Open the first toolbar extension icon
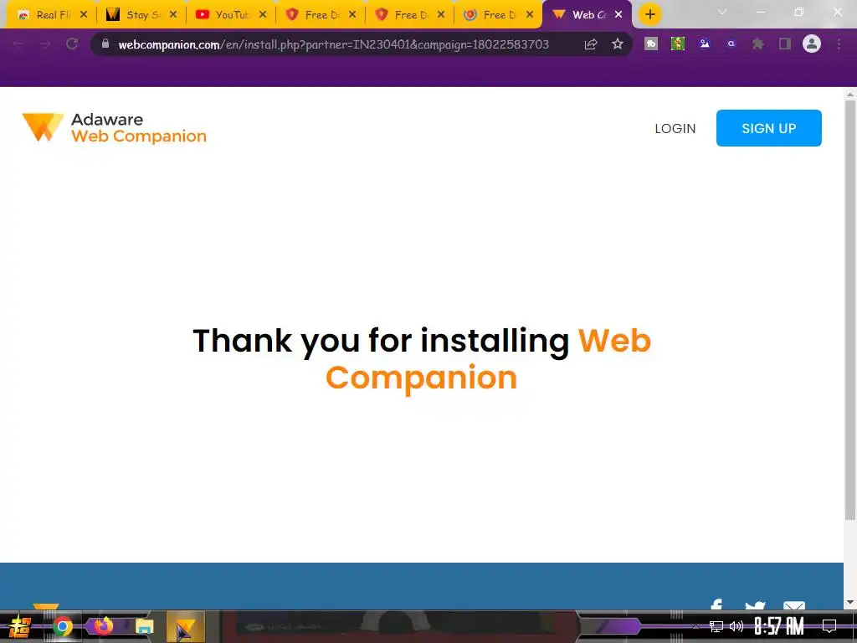 (x=651, y=44)
